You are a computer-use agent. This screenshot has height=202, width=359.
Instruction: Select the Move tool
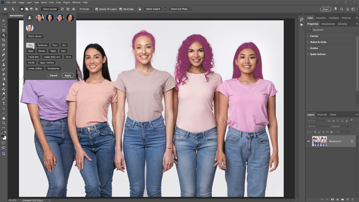(4, 21)
